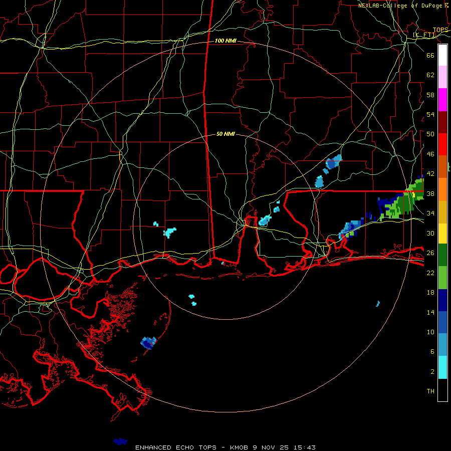The image size is (451, 451).
Task: Click the legend value 42
Action: (x=430, y=174)
